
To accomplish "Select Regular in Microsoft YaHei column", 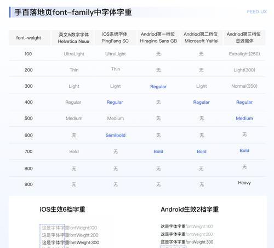I will click(201, 102).
